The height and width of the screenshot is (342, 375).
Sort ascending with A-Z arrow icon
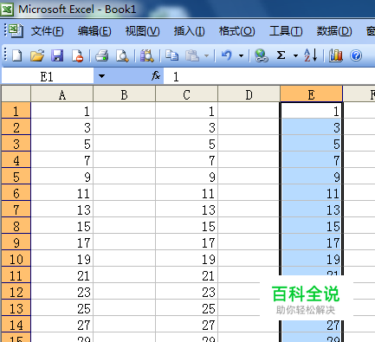[310, 55]
